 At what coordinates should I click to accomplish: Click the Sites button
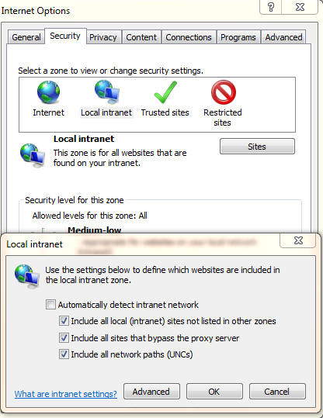pyautogui.click(x=257, y=147)
